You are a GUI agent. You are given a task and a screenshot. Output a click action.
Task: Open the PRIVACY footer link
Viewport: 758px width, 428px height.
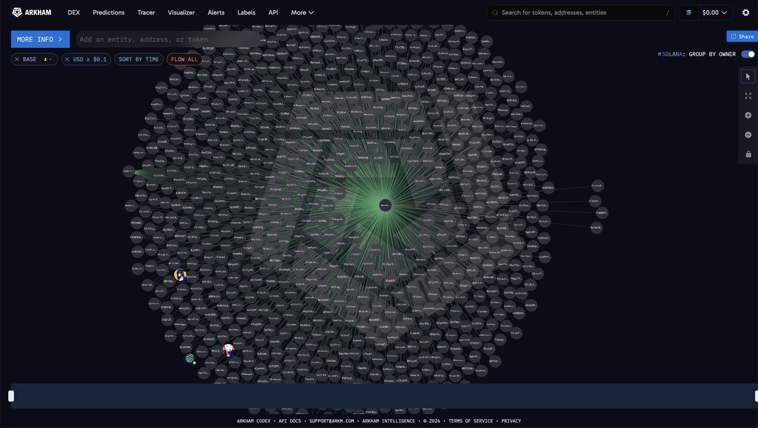point(512,421)
